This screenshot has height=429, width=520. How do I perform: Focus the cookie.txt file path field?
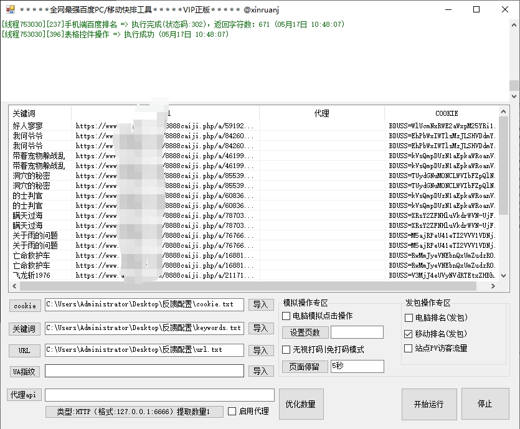click(144, 304)
